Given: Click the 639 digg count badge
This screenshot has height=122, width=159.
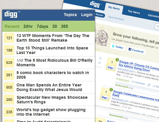Looking at the screenshot, I should 9,63.
